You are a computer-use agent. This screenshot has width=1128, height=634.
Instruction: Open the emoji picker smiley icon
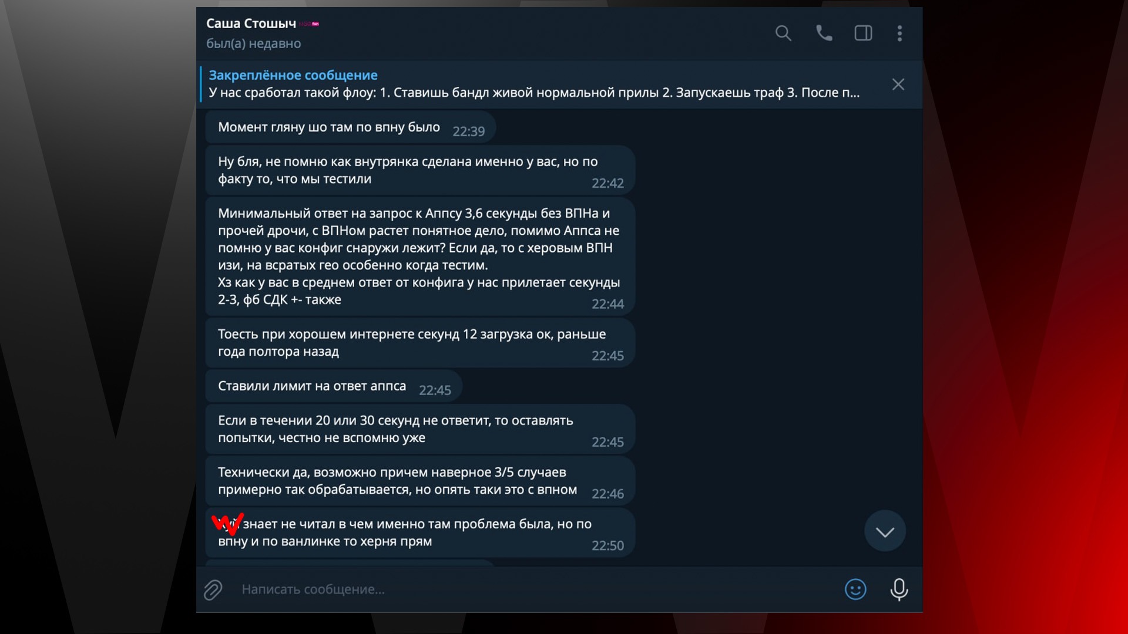855,589
